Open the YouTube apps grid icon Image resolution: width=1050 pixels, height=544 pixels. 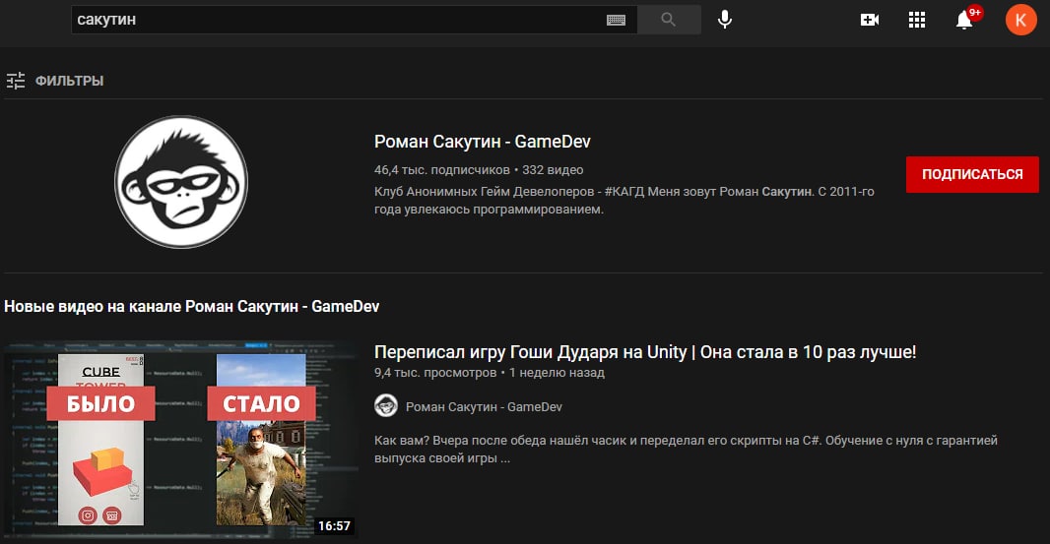tap(917, 20)
